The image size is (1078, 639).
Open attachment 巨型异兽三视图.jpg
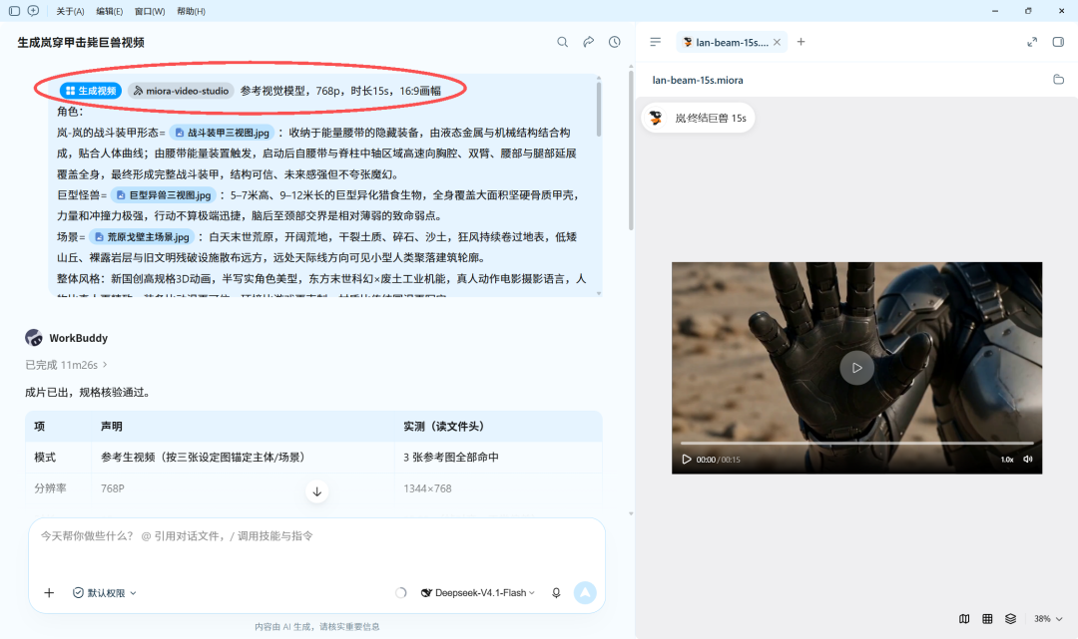click(x=164, y=195)
